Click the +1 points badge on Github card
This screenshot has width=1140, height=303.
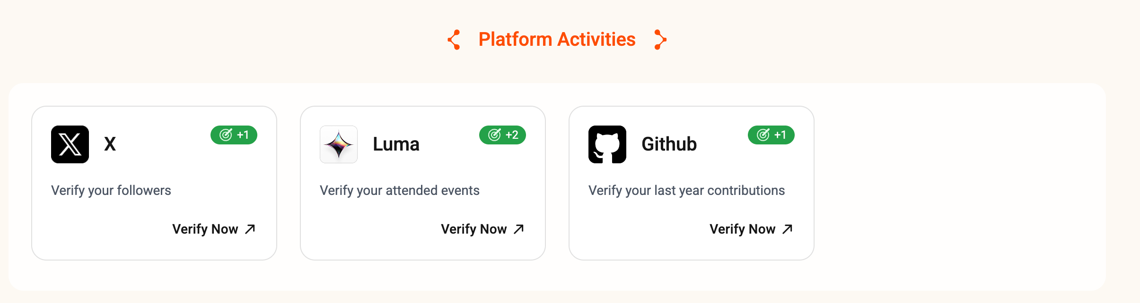pyautogui.click(x=771, y=135)
